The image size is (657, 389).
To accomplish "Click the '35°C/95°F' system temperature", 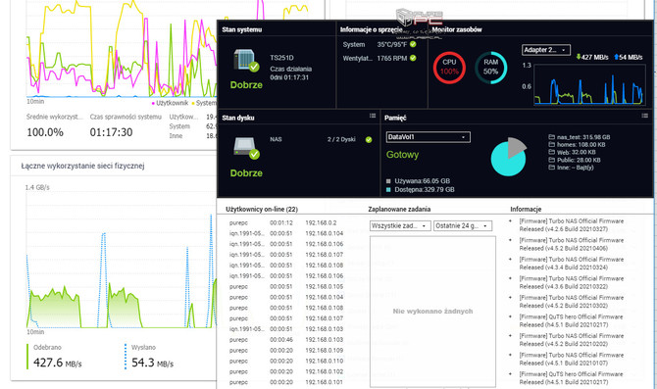I will point(392,44).
